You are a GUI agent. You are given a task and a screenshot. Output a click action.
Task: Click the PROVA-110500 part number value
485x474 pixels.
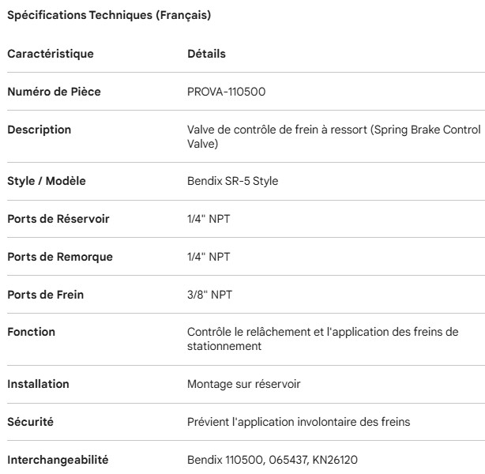point(226,92)
